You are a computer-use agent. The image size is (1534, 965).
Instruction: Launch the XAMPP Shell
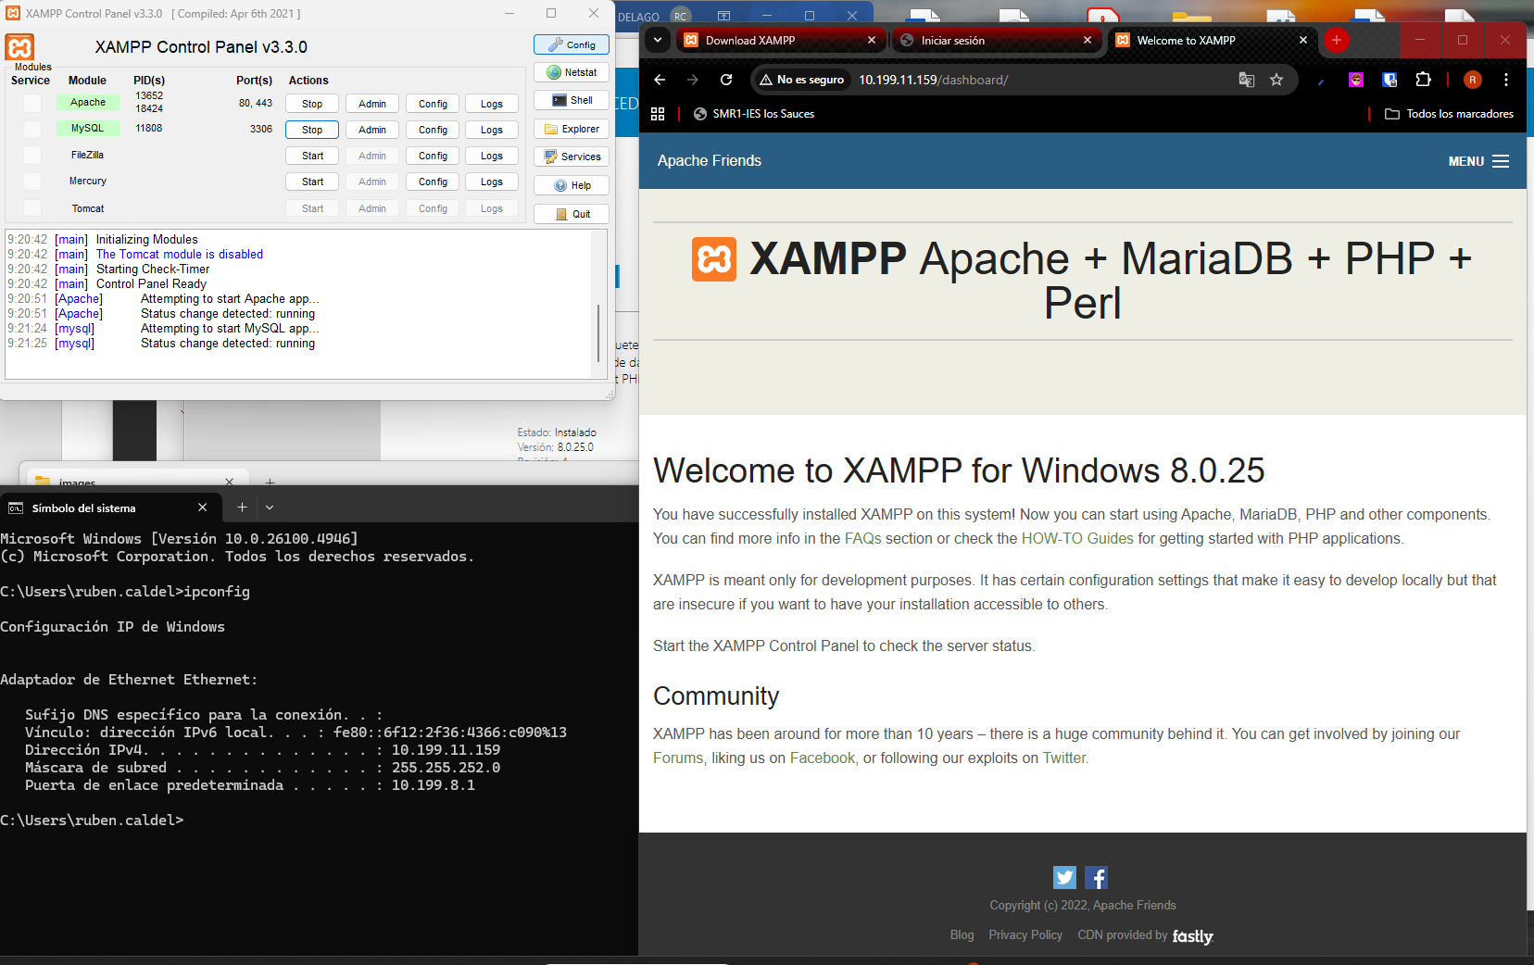(x=572, y=100)
